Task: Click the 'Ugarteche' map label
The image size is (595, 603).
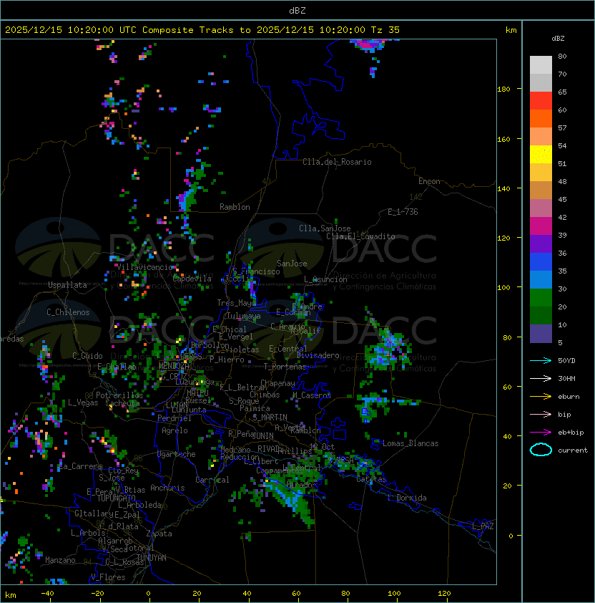Action: (x=177, y=454)
